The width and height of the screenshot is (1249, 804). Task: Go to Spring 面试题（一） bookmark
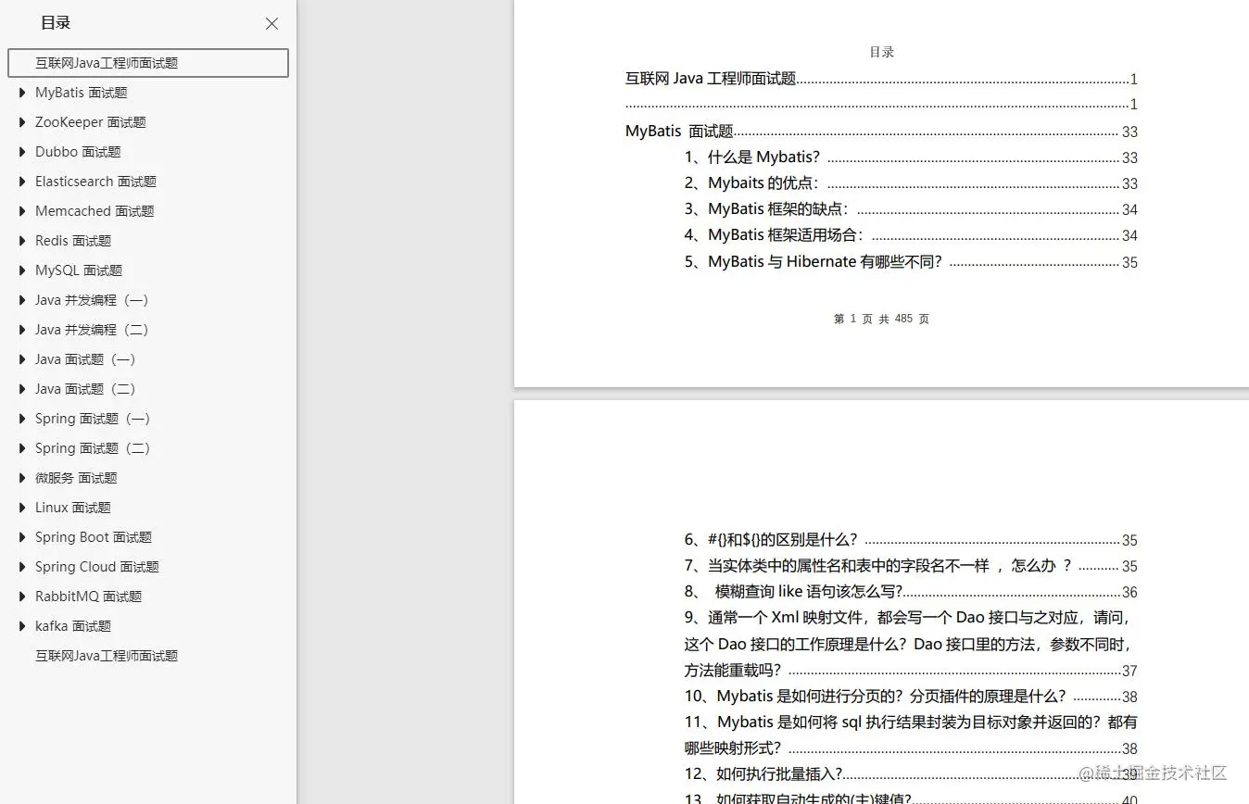(x=93, y=419)
